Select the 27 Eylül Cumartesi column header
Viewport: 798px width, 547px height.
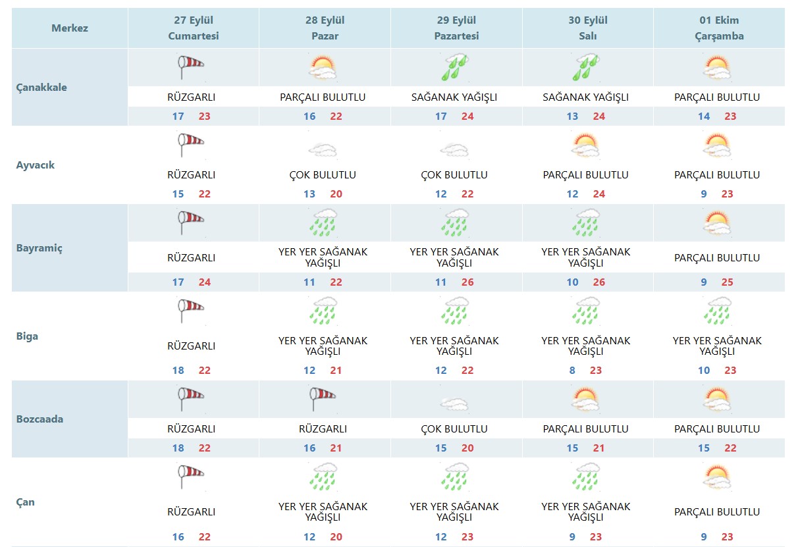click(x=193, y=28)
